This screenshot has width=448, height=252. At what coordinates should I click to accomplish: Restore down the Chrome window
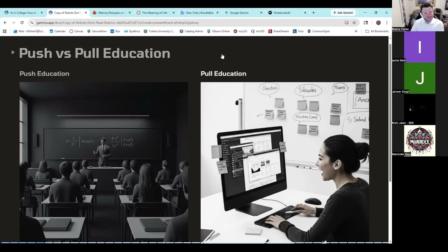(376, 13)
